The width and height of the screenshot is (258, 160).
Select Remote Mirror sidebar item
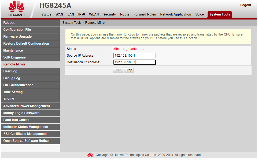(30, 64)
